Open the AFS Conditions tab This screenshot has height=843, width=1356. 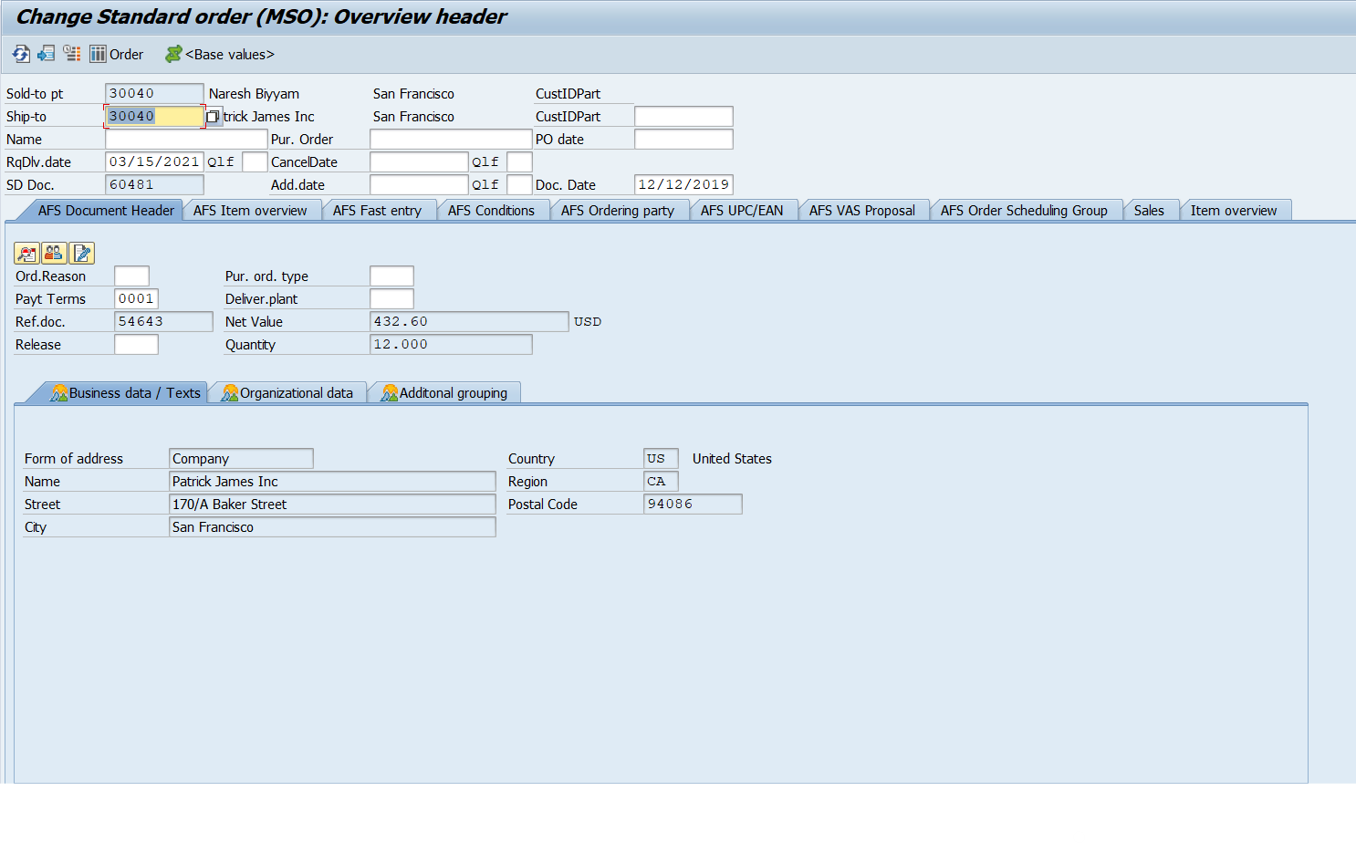pyautogui.click(x=491, y=211)
